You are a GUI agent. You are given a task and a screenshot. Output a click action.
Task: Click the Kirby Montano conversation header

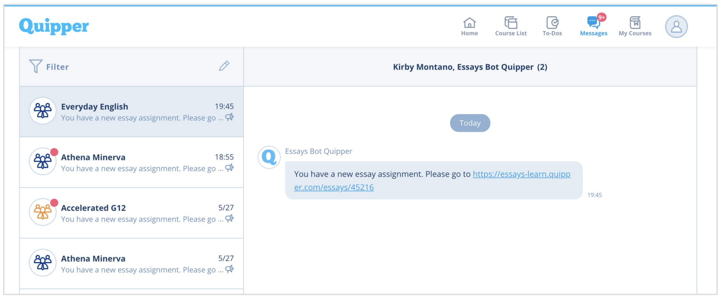pos(470,67)
